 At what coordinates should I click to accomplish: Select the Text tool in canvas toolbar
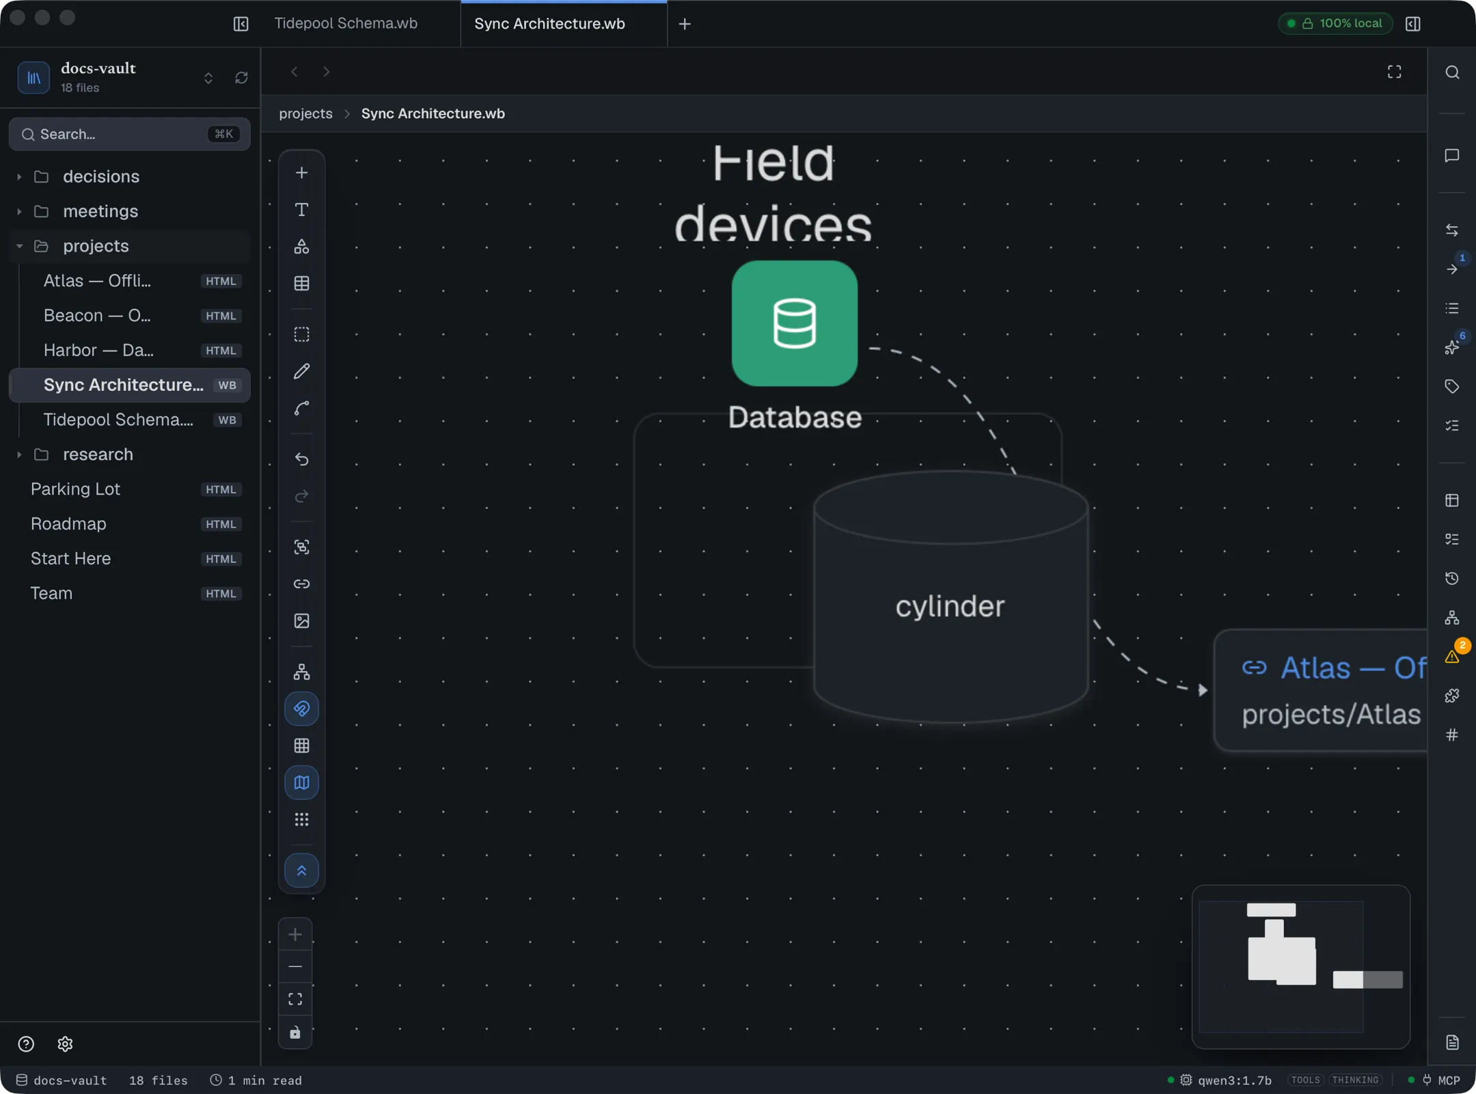(301, 210)
